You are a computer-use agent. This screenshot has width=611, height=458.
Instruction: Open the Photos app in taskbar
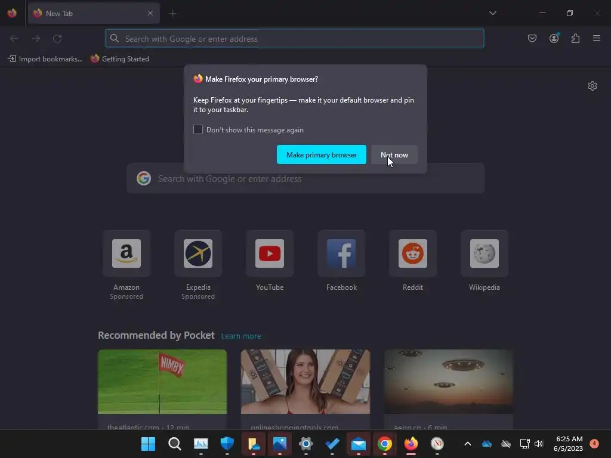click(x=280, y=444)
